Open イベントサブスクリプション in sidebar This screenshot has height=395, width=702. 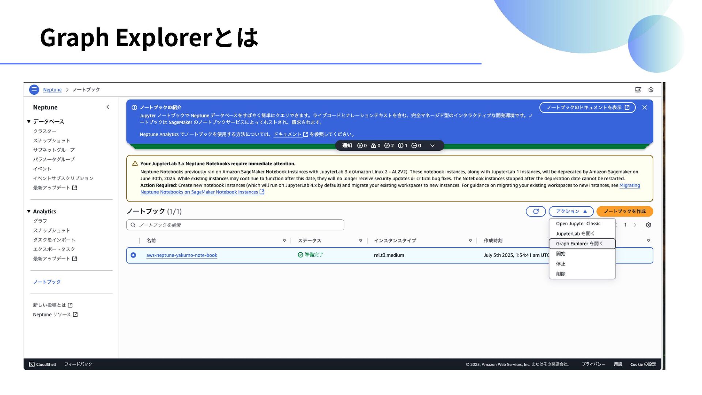(63, 178)
